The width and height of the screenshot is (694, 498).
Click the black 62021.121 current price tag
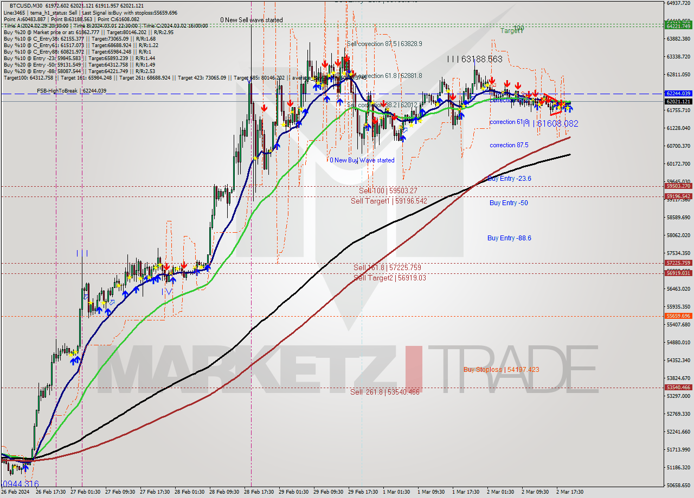(x=678, y=101)
